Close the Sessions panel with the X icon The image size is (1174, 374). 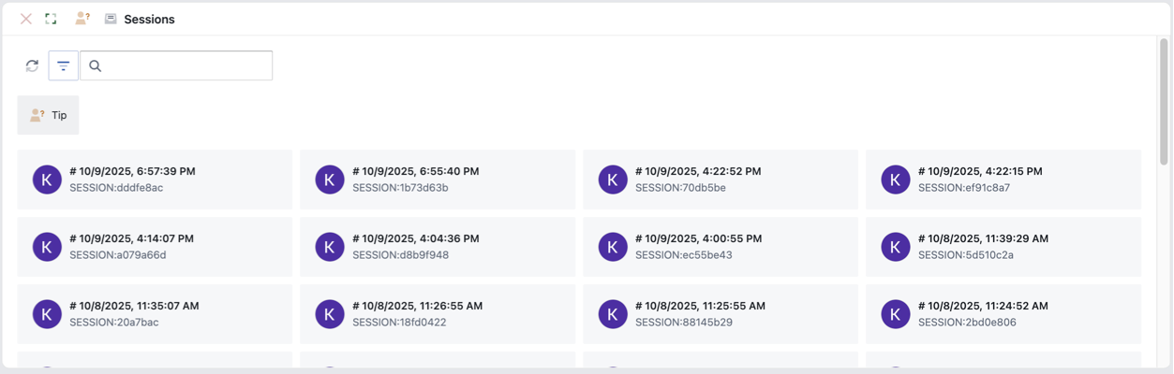[x=26, y=19]
